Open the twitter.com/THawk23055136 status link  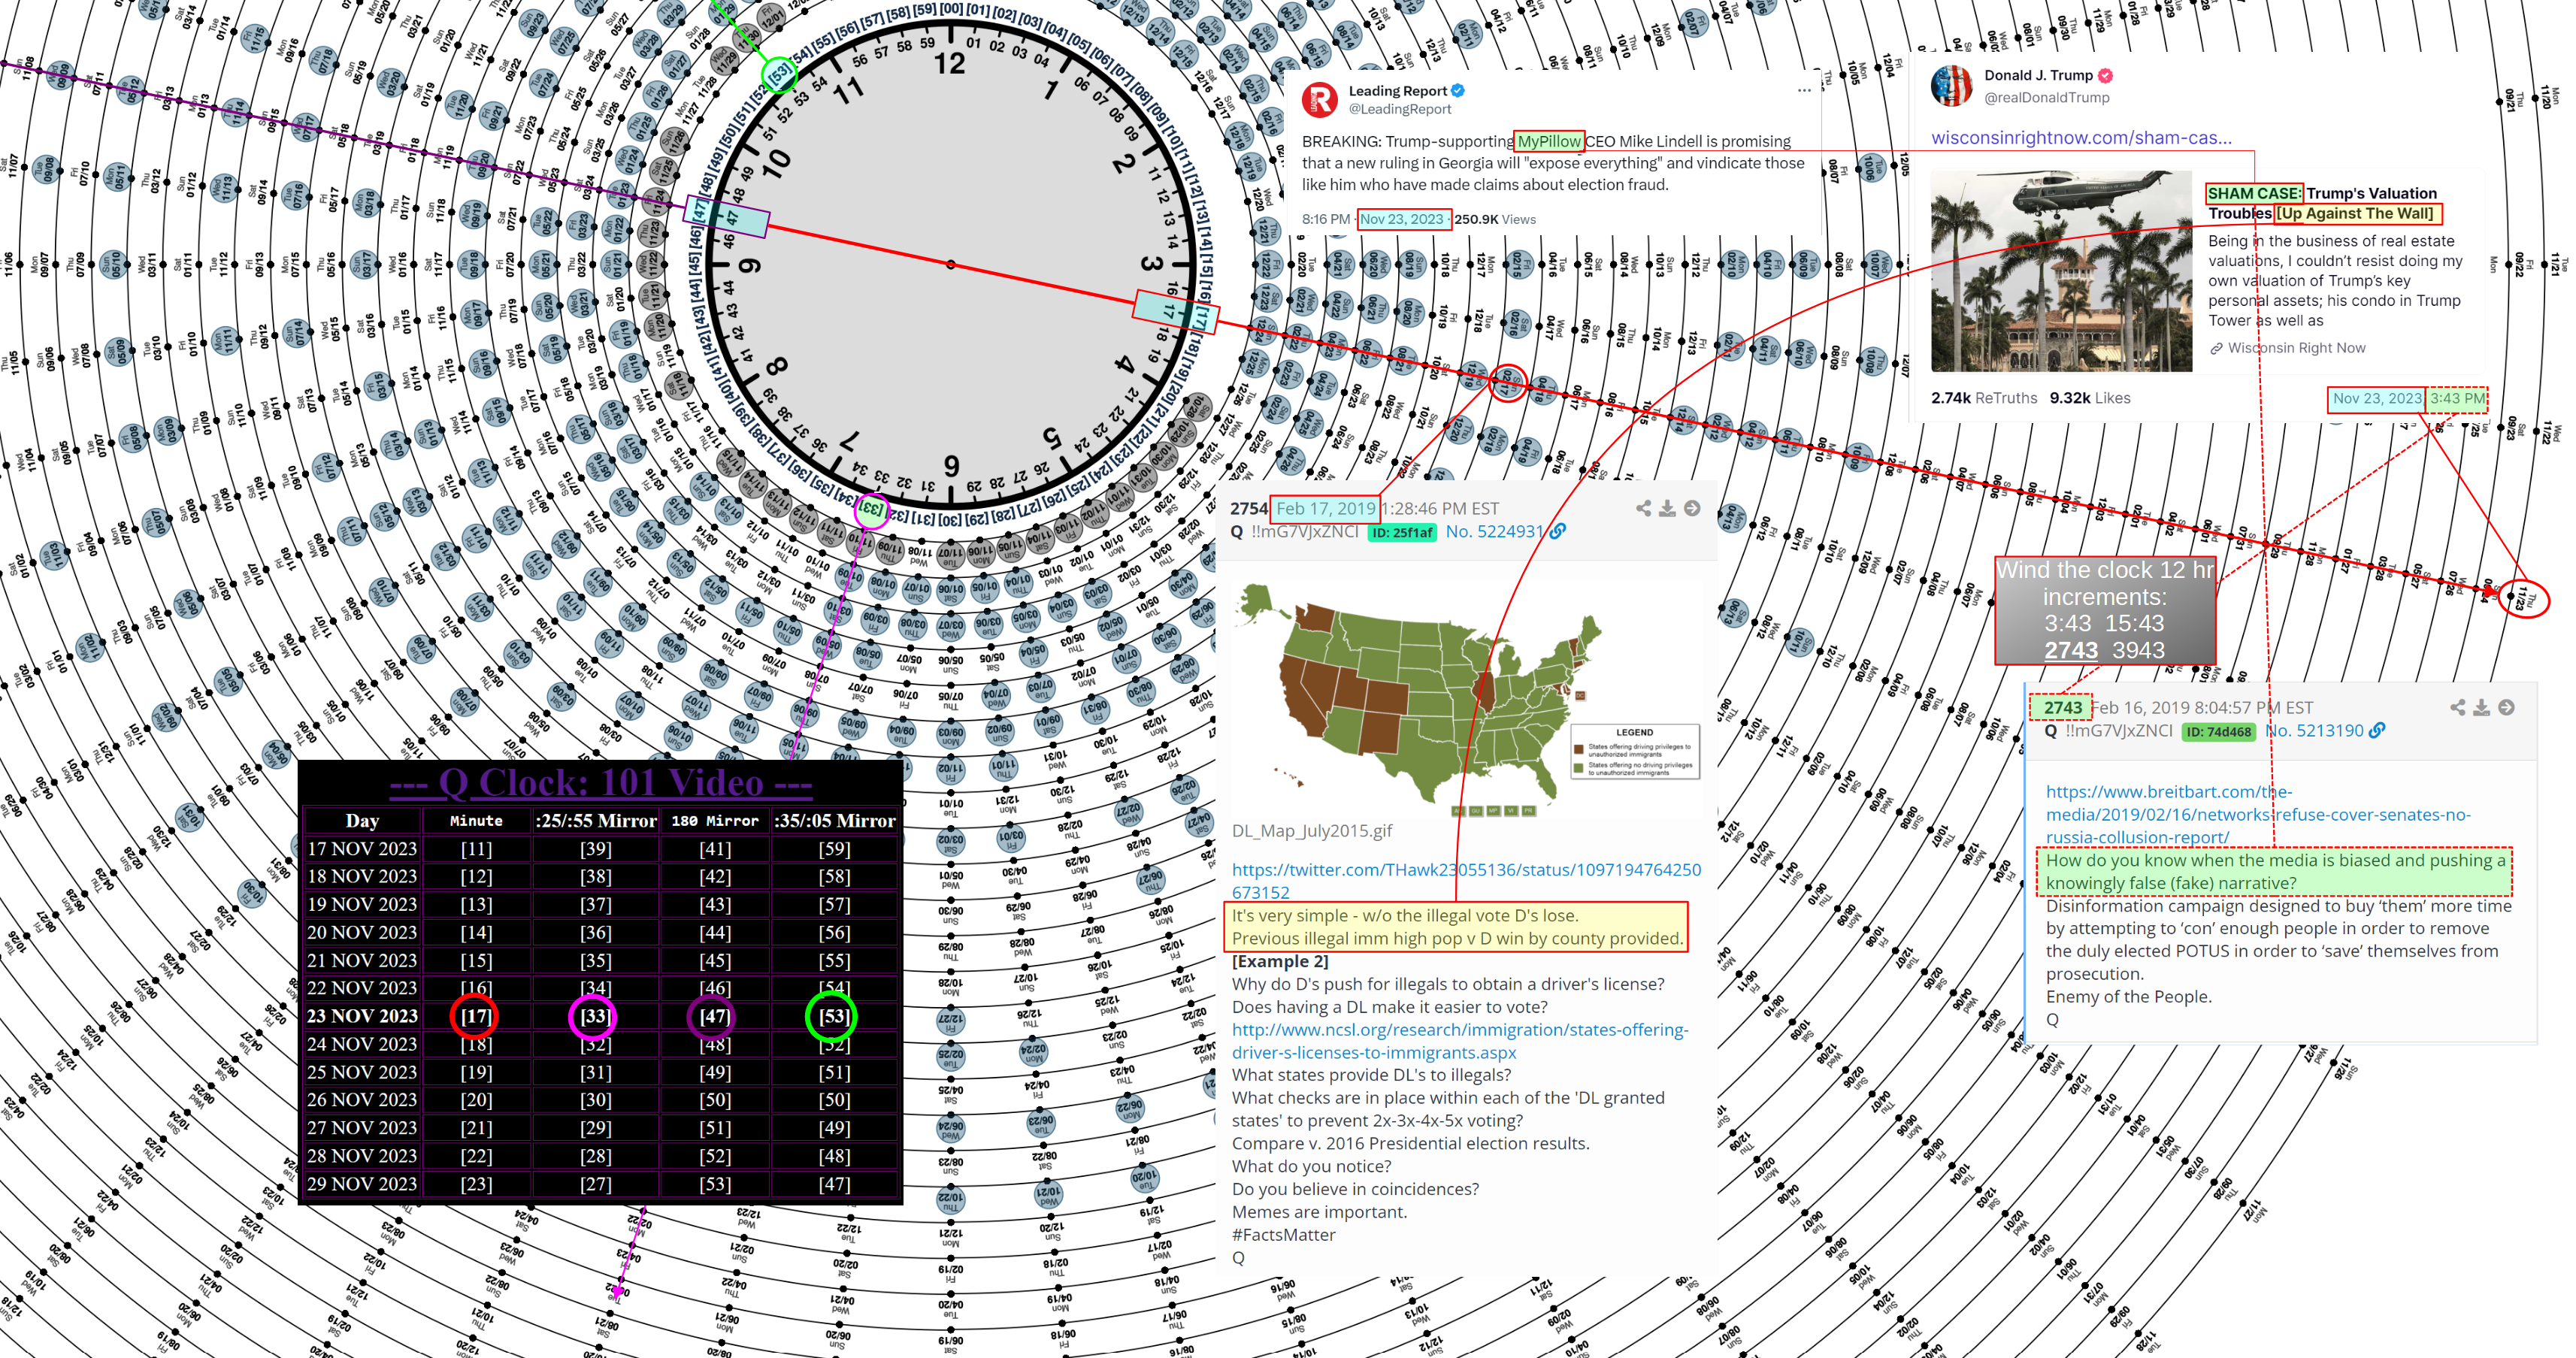point(1466,880)
